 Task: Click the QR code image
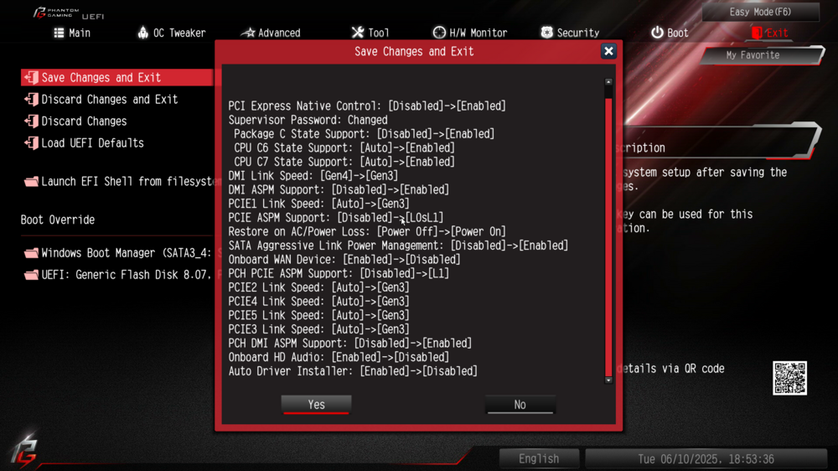pos(789,378)
